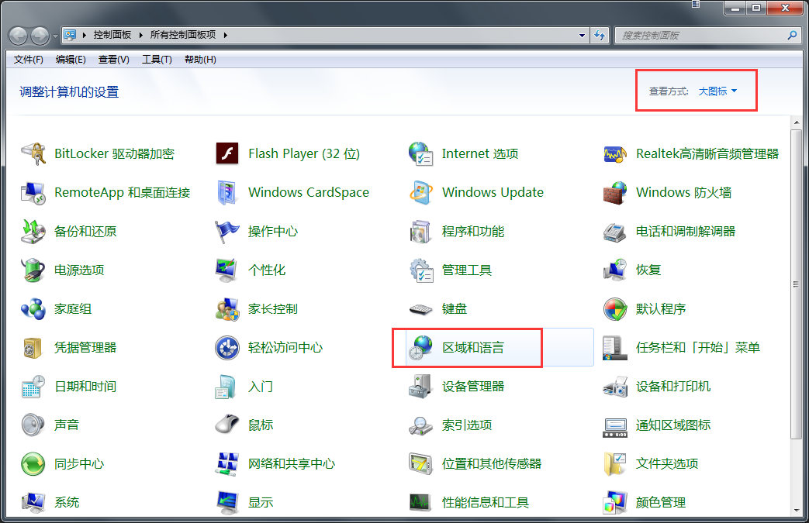This screenshot has width=809, height=523.
Task: Expand the arrow after 所有控制面板项 breadcrumb
Action: [x=226, y=35]
